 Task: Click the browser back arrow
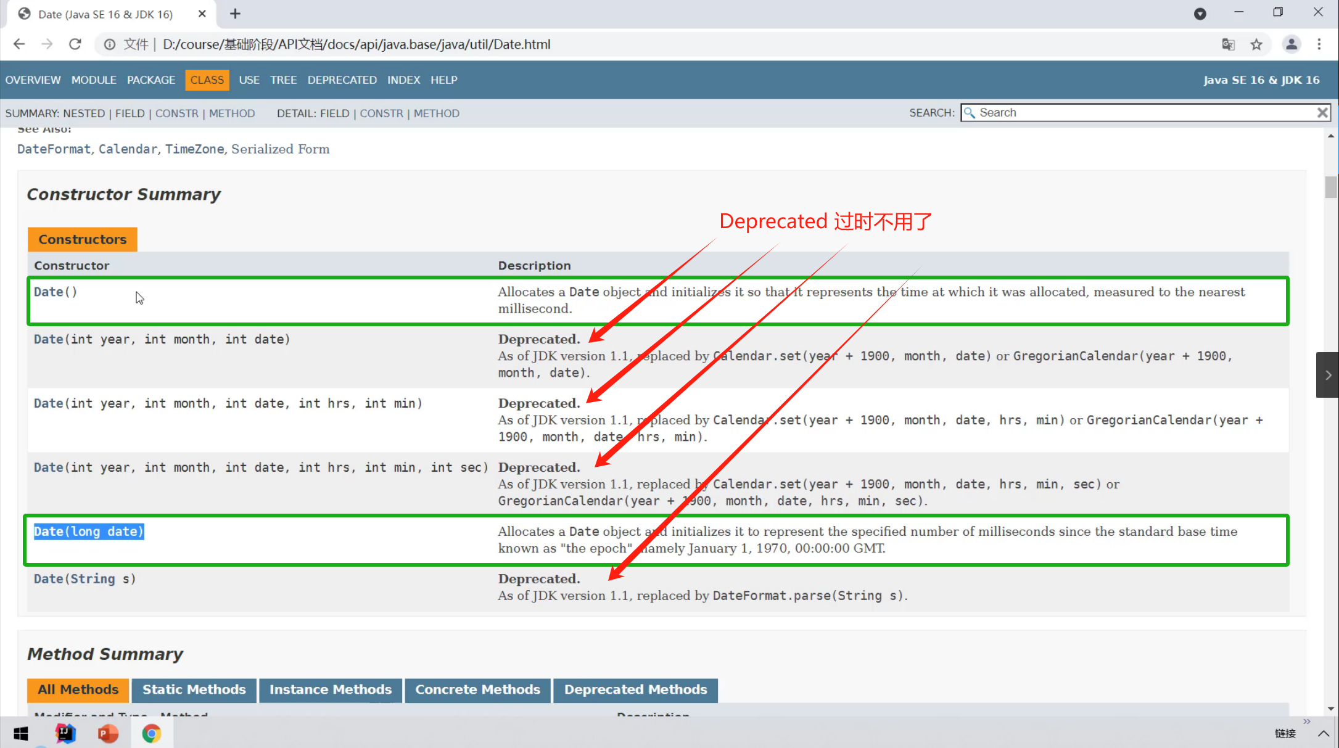[19, 44]
